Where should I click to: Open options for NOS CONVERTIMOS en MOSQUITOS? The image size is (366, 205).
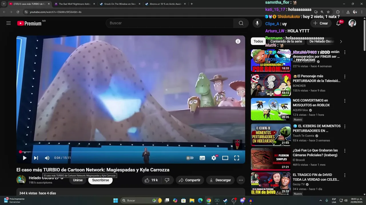click(345, 101)
